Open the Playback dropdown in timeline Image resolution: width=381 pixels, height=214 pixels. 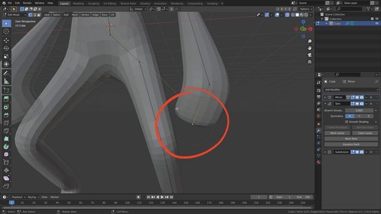coord(18,197)
